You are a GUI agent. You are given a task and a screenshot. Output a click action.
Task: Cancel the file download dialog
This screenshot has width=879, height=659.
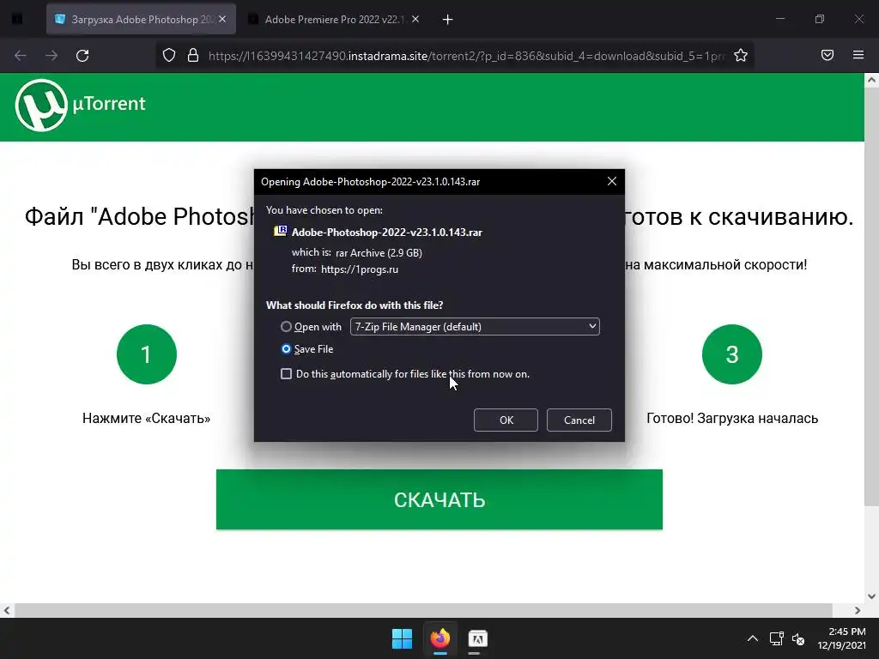579,420
